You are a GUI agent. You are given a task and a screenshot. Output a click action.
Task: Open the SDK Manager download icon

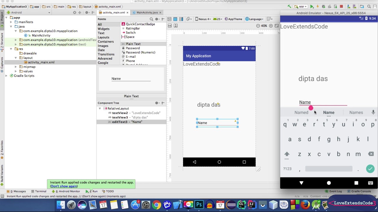[x=348, y=6]
